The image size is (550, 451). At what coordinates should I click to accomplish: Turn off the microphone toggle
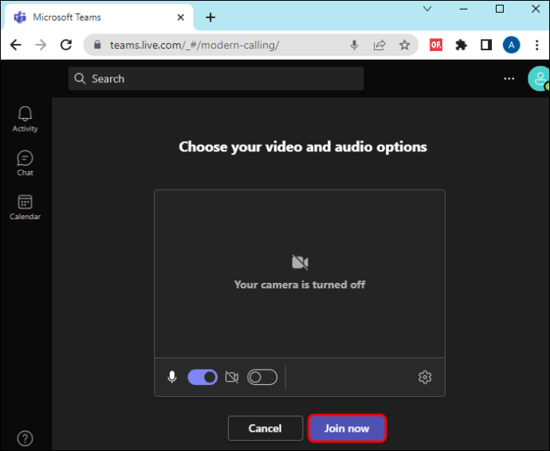click(202, 377)
